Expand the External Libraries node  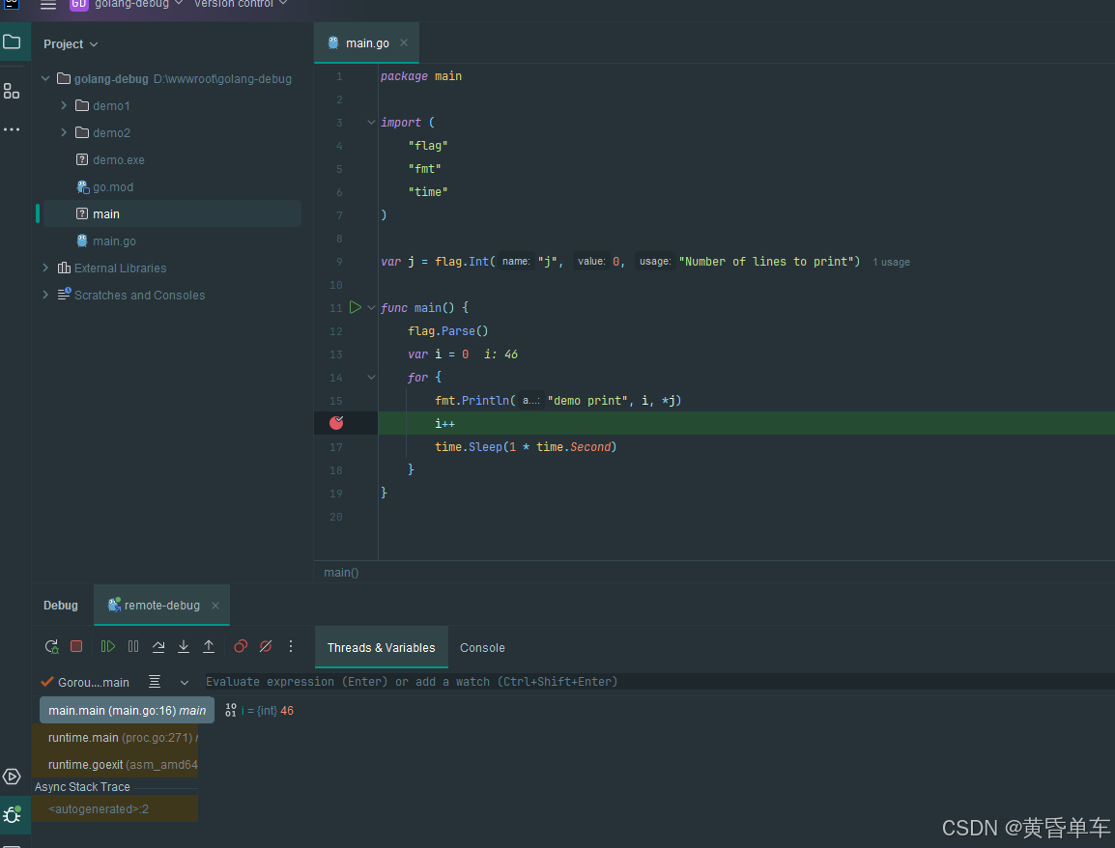pos(45,269)
